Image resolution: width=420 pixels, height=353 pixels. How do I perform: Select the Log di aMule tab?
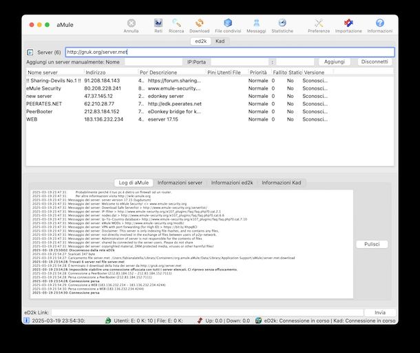(134, 183)
